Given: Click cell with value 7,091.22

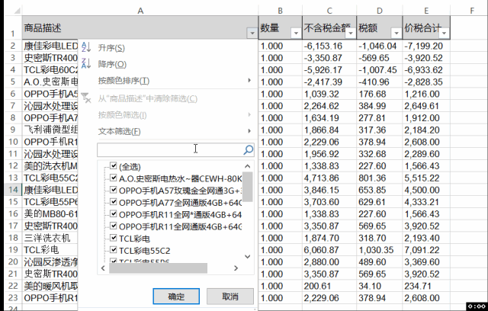Looking at the screenshot, I should click(426, 250).
